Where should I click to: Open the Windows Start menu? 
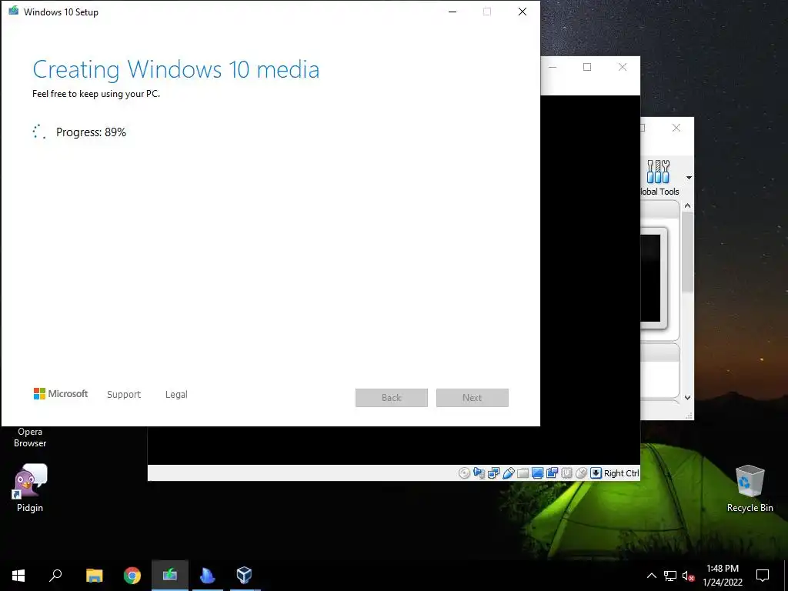click(x=18, y=576)
